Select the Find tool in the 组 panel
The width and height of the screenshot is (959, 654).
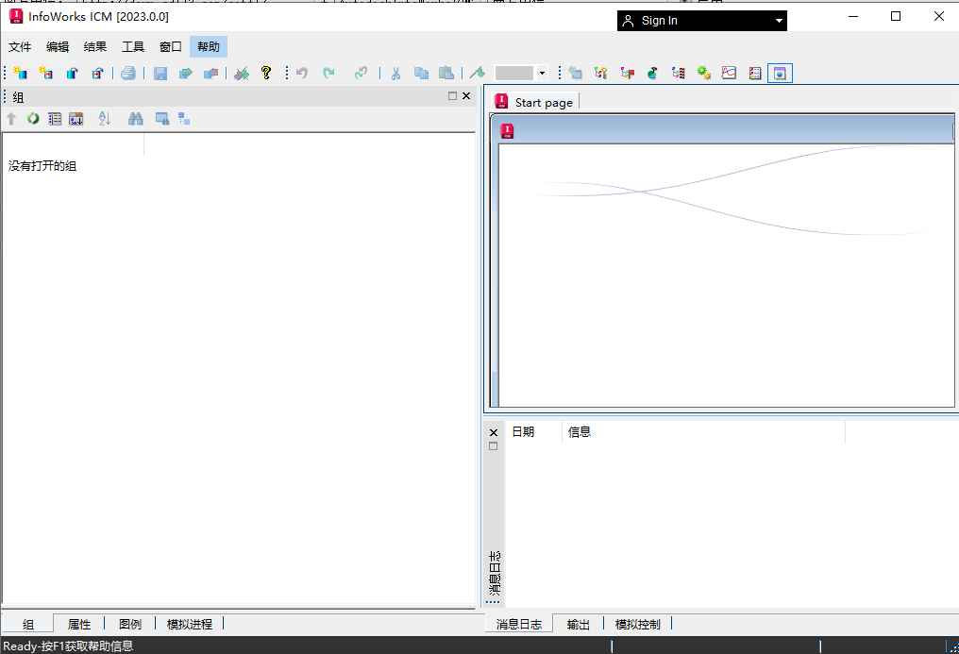pos(136,118)
